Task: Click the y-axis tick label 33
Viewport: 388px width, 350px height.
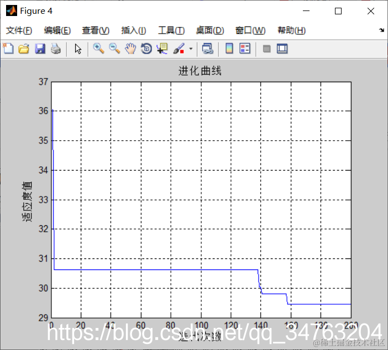Action: coord(43,199)
